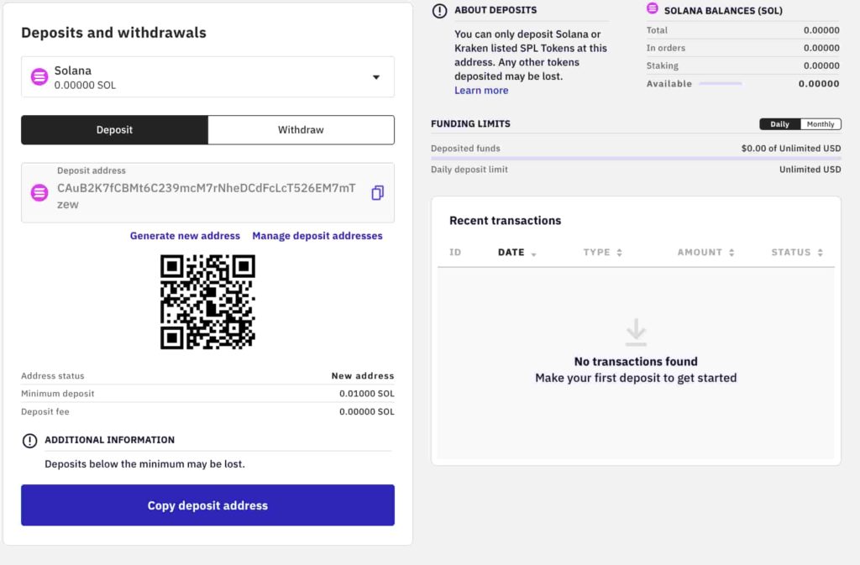Sort transactions by the TYPE column
The height and width of the screenshot is (565, 860).
click(x=601, y=252)
